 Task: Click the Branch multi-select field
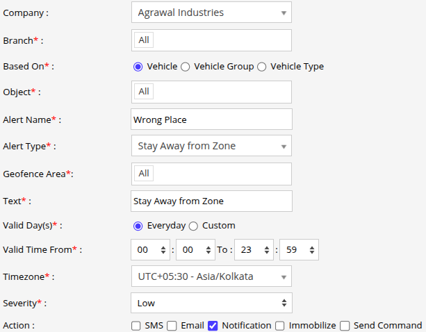pyautogui.click(x=211, y=40)
